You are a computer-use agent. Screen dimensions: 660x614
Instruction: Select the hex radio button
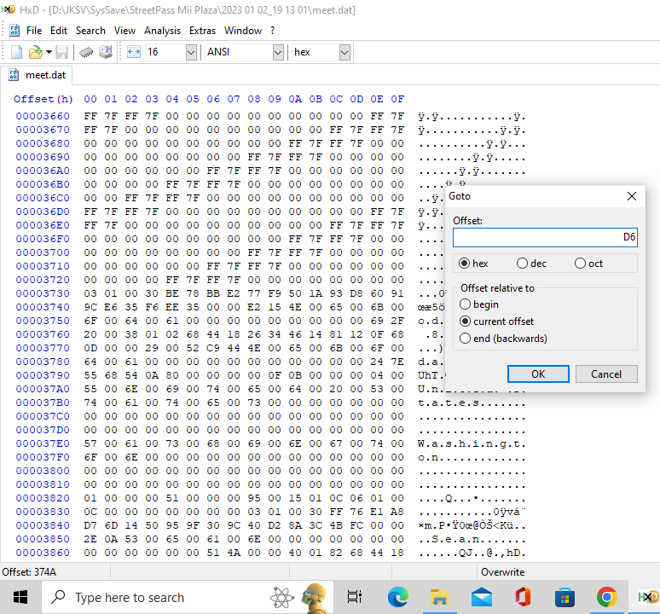tap(473, 264)
